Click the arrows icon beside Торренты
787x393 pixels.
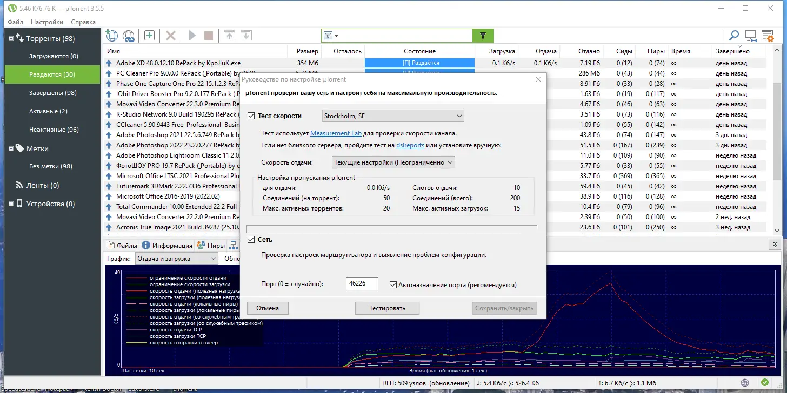click(19, 38)
